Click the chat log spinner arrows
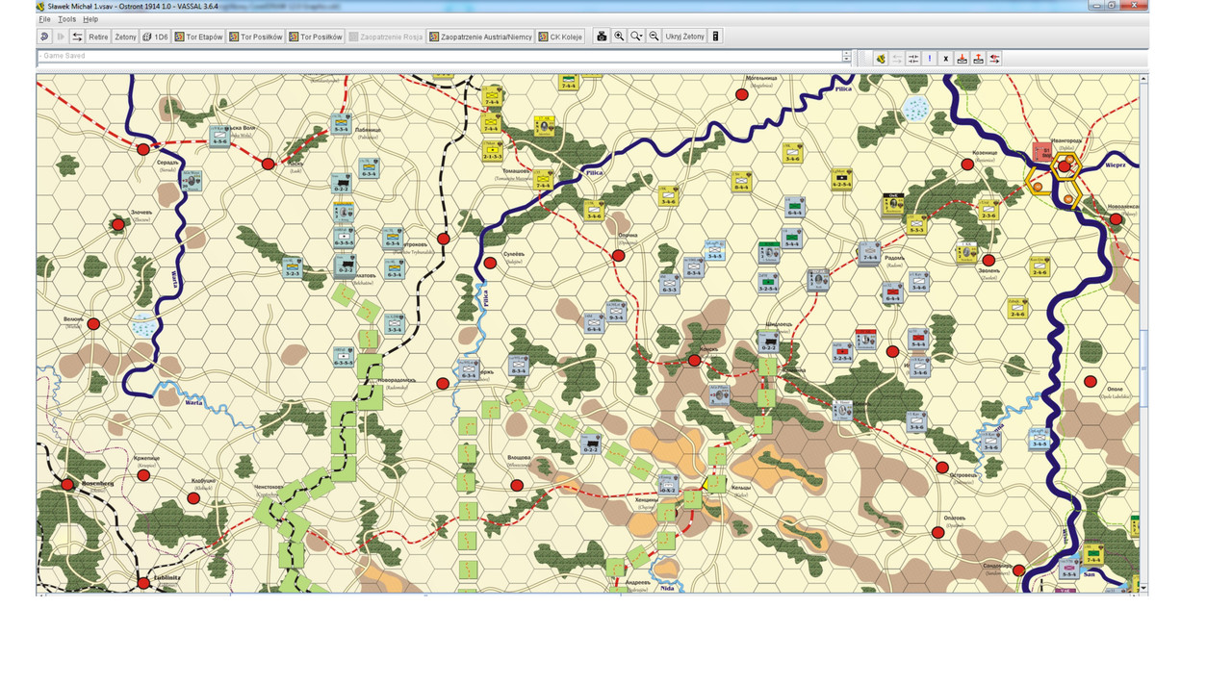The height and width of the screenshot is (684, 1232). [x=846, y=57]
